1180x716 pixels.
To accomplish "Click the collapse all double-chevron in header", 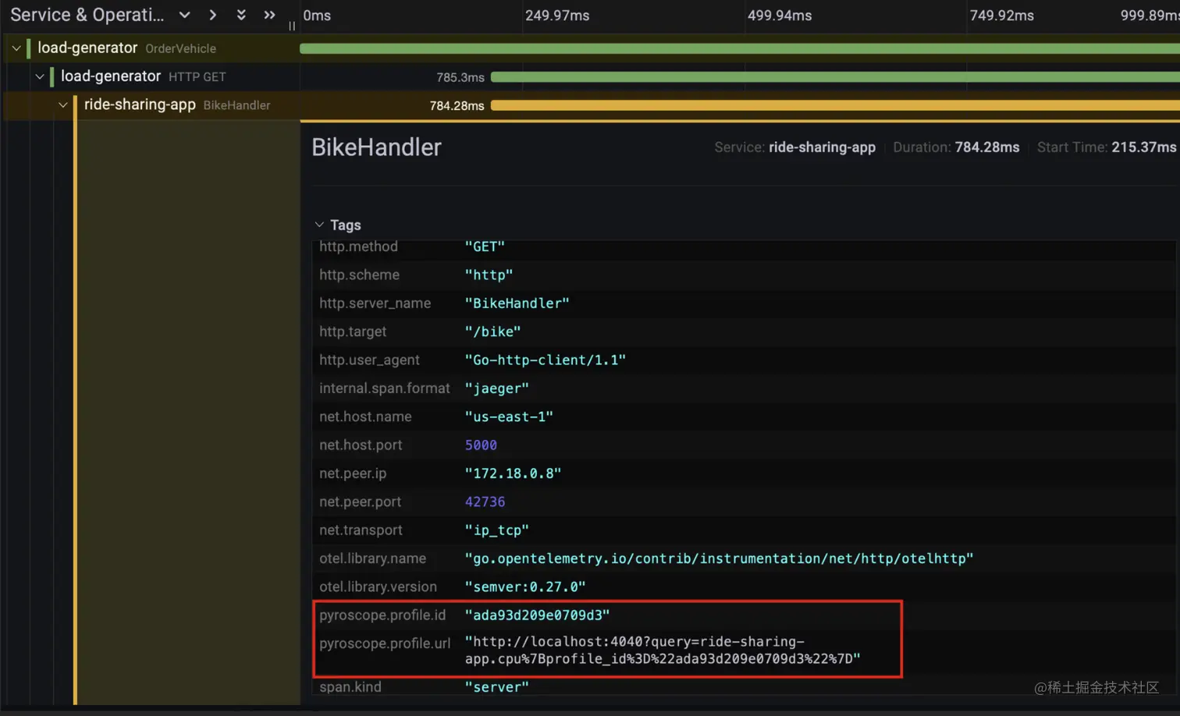I will [269, 15].
